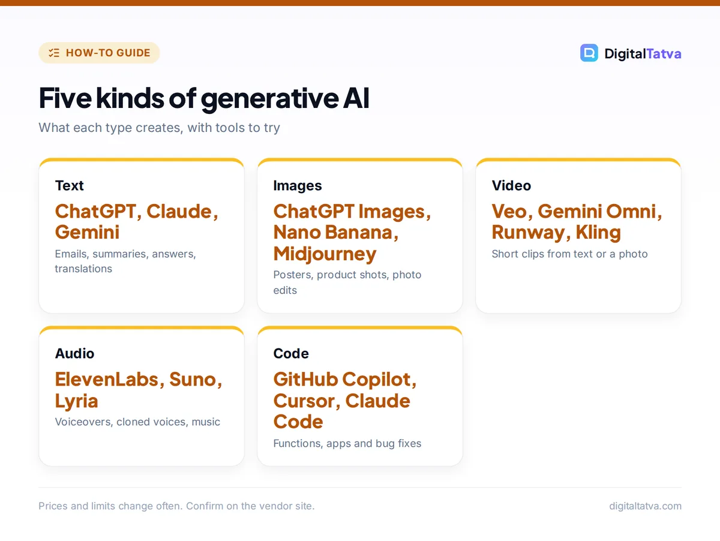Select 'ElevenLabs, Suno, Lyria' tool names
720x541 pixels.
pyautogui.click(x=139, y=390)
